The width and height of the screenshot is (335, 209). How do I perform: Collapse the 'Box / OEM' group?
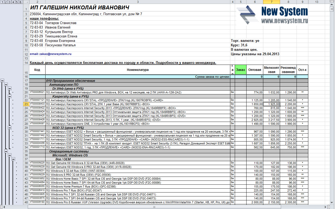(13, 159)
